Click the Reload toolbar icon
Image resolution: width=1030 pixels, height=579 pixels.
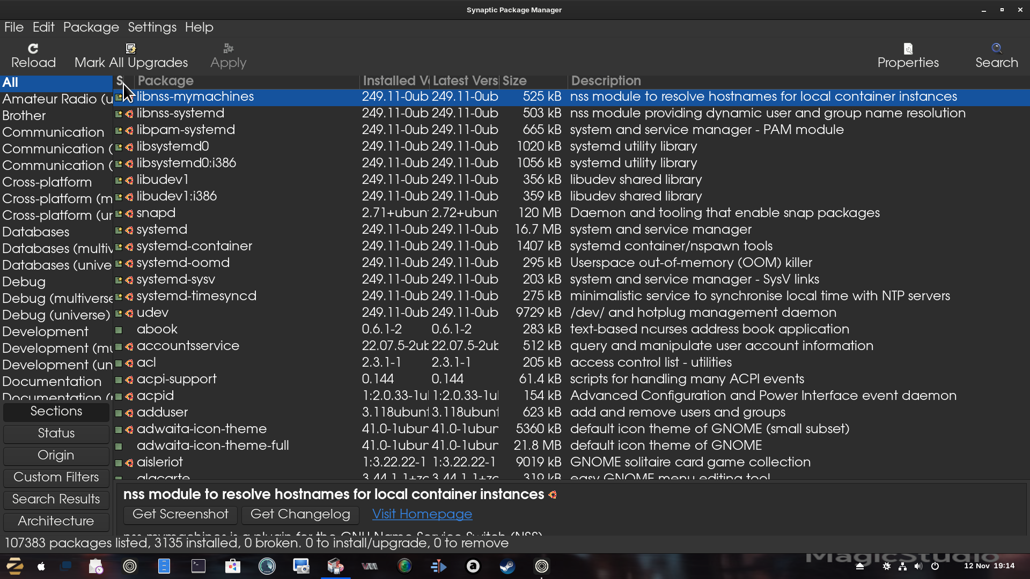point(33,49)
